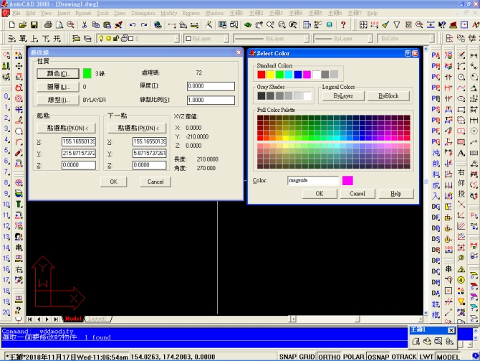Open the color control ByLayer dropdown

226,38
